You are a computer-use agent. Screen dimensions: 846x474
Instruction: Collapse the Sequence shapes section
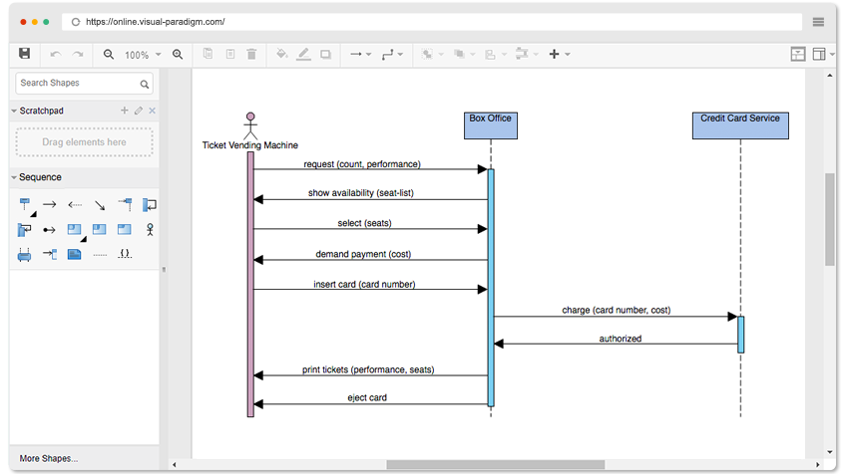coord(15,177)
